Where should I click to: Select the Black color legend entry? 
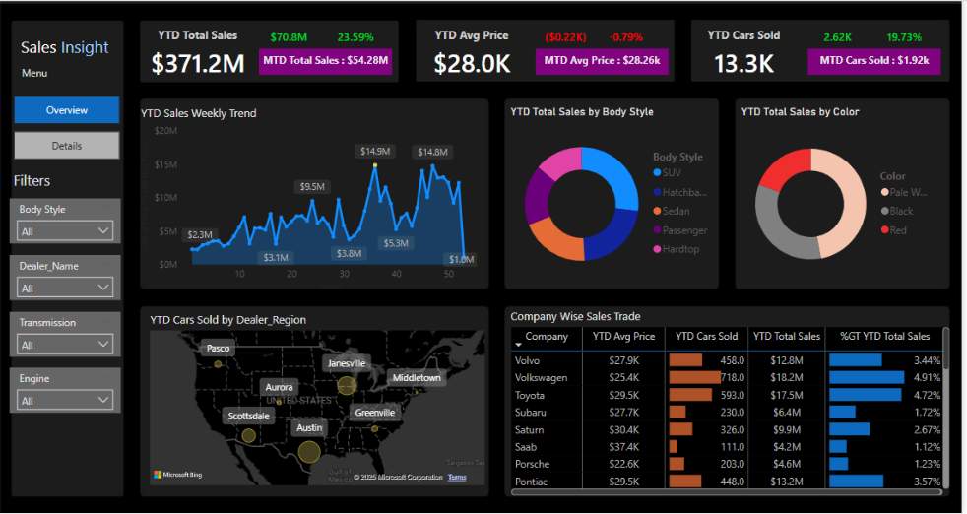click(x=897, y=211)
